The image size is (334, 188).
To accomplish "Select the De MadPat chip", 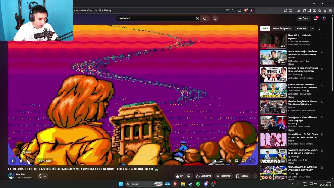I will (301, 28).
